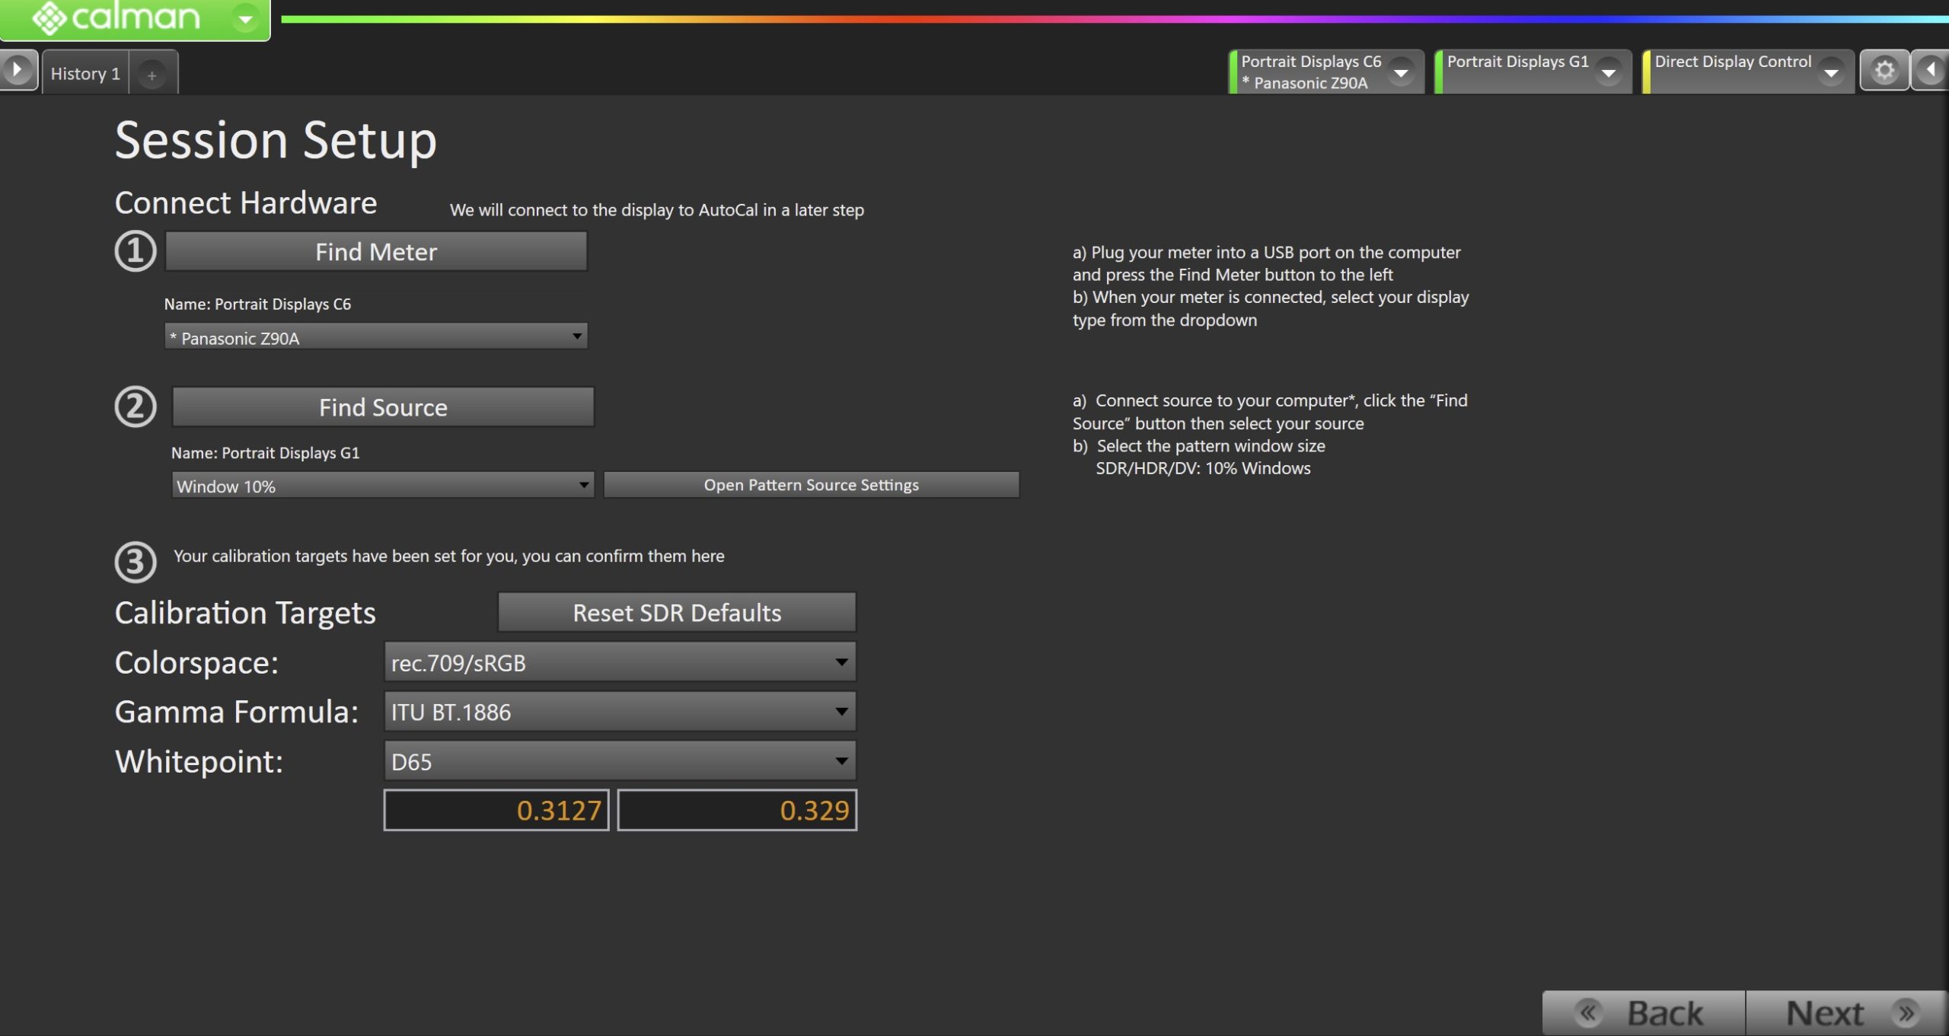Viewport: 1949px width, 1036px height.
Task: Click 'SDR/HDR/DV: 10% Windows' instruction text
Action: (x=1203, y=468)
